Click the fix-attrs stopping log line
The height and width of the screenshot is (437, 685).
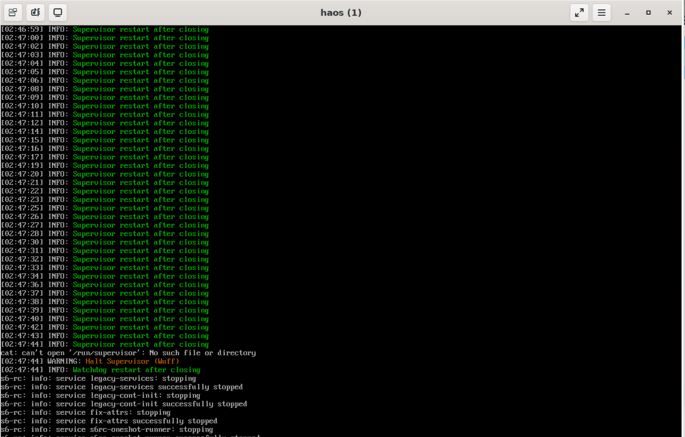(86, 412)
